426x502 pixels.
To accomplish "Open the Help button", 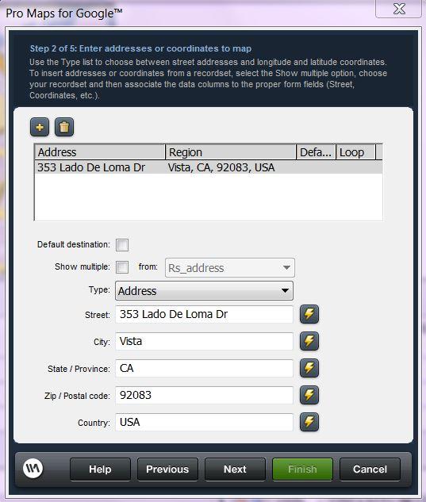I will 100,469.
